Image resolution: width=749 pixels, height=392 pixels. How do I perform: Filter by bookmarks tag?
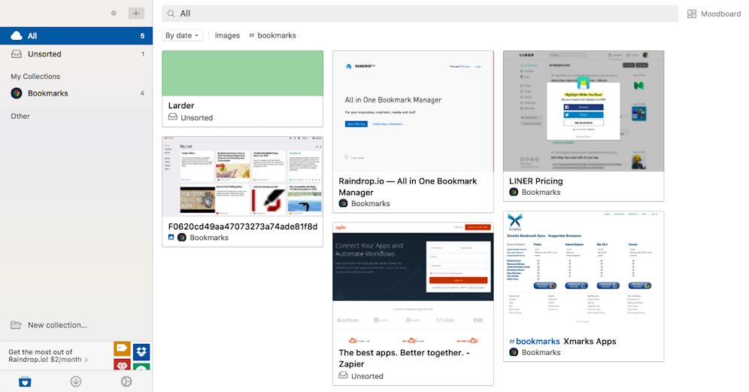pyautogui.click(x=272, y=35)
